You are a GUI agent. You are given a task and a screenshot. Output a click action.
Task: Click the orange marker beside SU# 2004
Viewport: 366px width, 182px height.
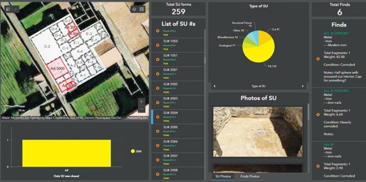point(158,117)
